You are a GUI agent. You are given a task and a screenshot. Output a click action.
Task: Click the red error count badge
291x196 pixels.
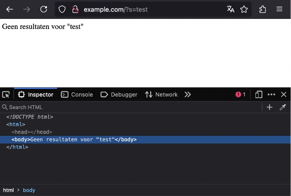coord(241,95)
